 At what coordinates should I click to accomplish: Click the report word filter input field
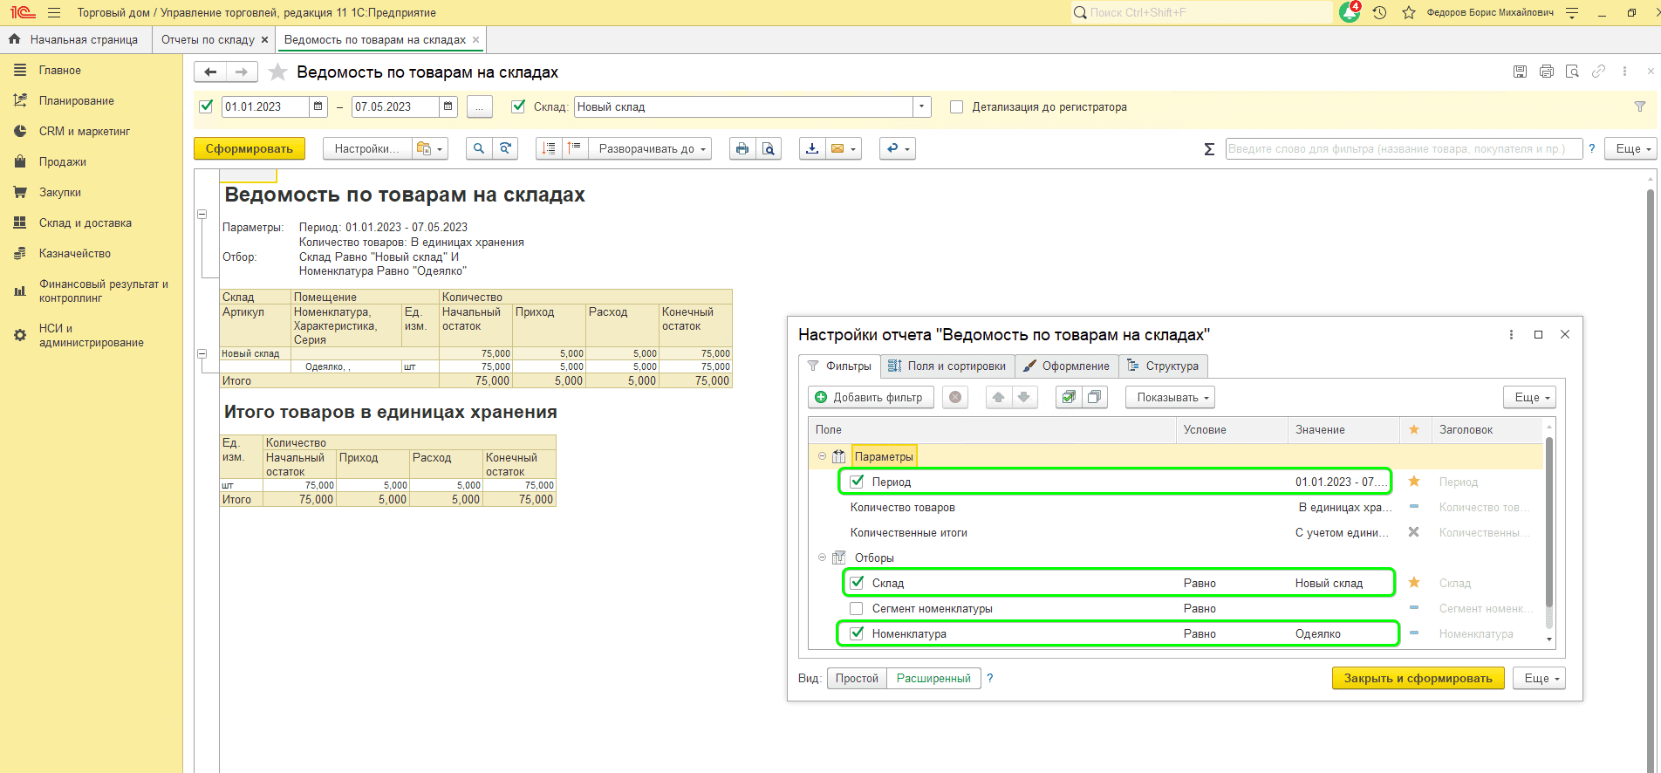[1403, 149]
